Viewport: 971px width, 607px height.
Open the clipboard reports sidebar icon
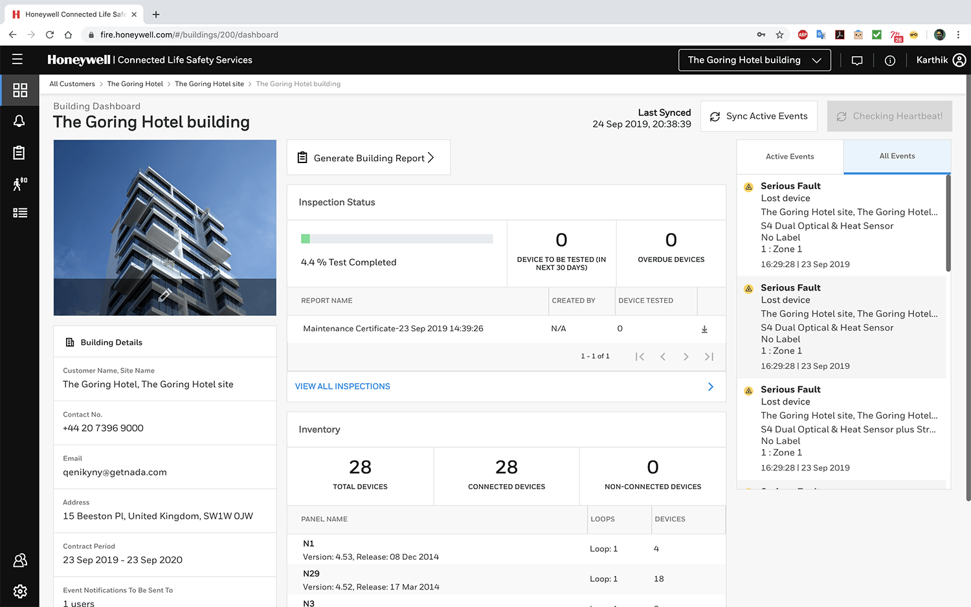[x=19, y=153]
